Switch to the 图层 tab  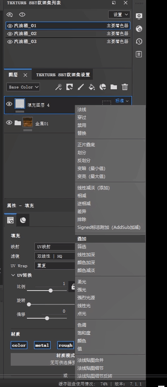13,75
